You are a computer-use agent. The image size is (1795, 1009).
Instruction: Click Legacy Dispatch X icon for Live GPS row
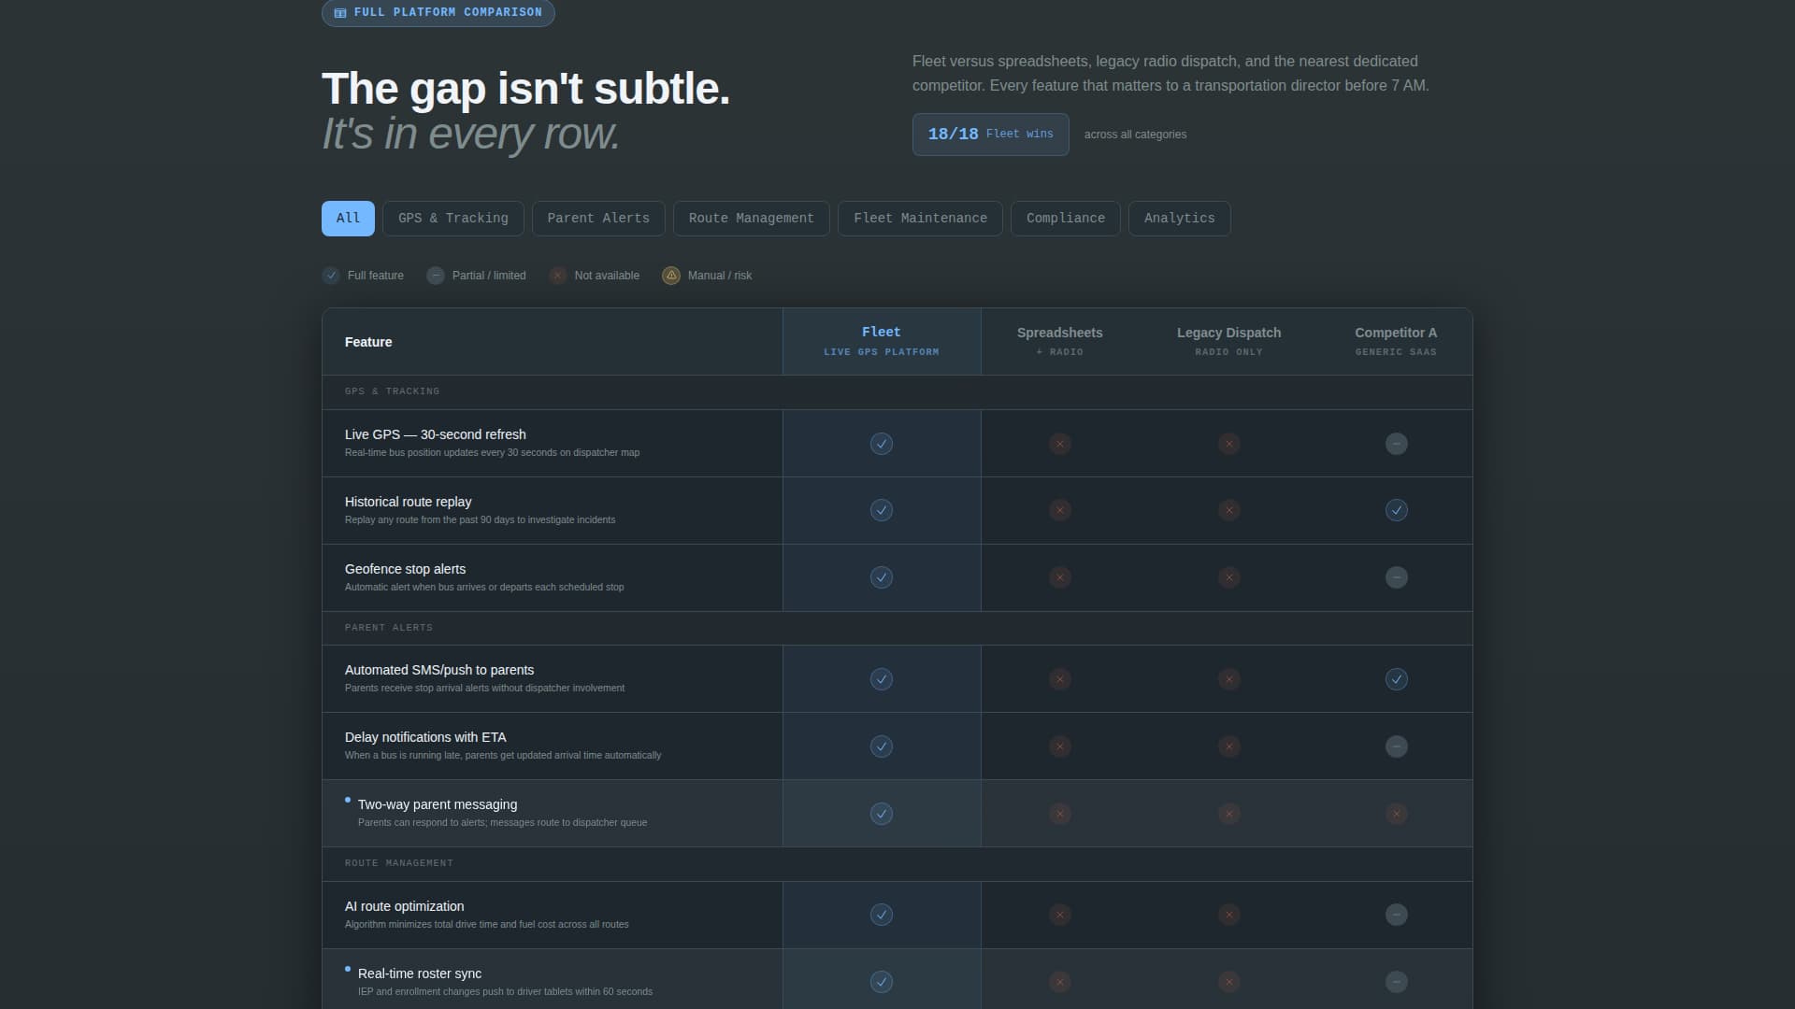pyautogui.click(x=1229, y=444)
